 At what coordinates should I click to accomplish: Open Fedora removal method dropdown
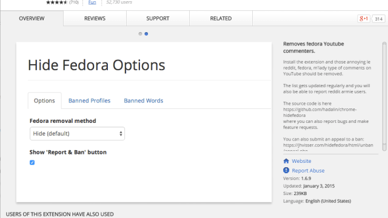click(77, 134)
